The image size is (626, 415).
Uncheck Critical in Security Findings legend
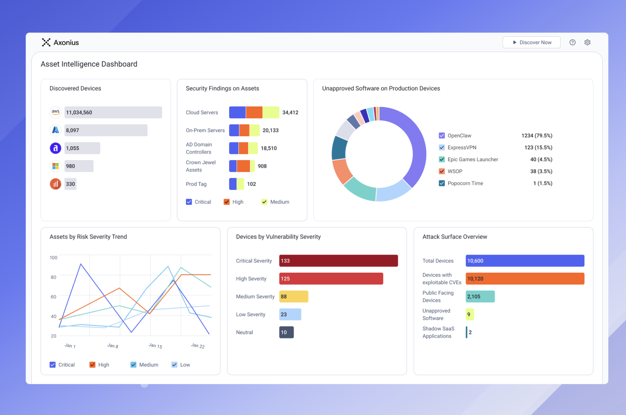pos(189,202)
